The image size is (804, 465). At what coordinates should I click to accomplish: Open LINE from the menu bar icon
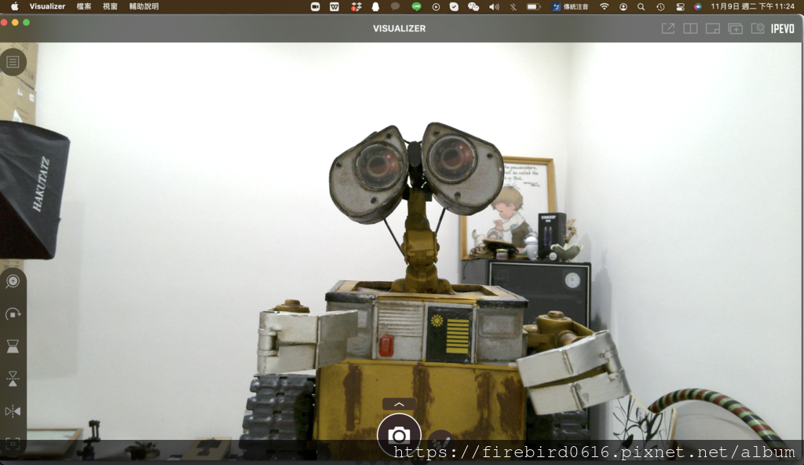pos(416,6)
